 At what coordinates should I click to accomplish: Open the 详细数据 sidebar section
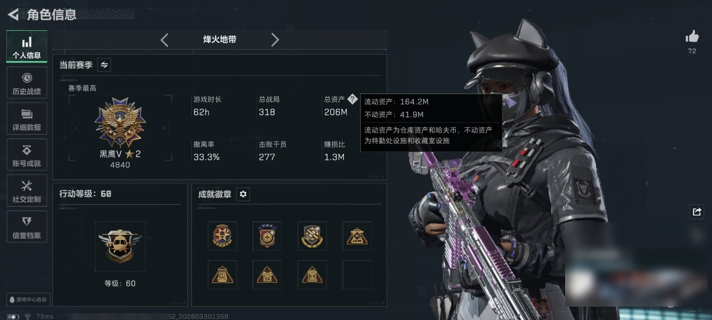tap(27, 119)
